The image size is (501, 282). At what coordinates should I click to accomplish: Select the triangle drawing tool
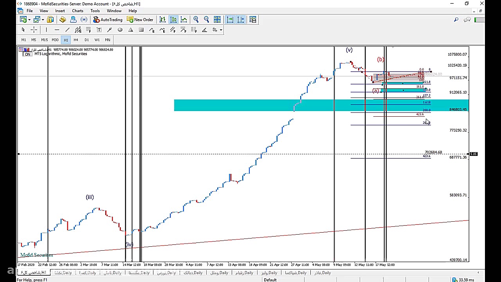point(131,30)
